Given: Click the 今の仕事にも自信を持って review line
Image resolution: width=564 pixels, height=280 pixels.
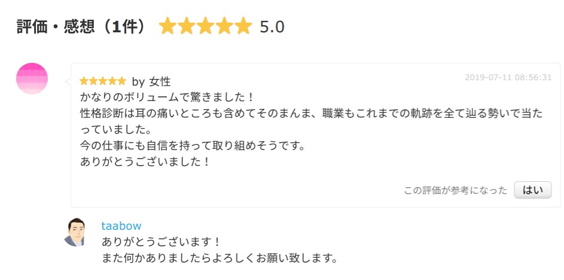Looking at the screenshot, I should [193, 146].
